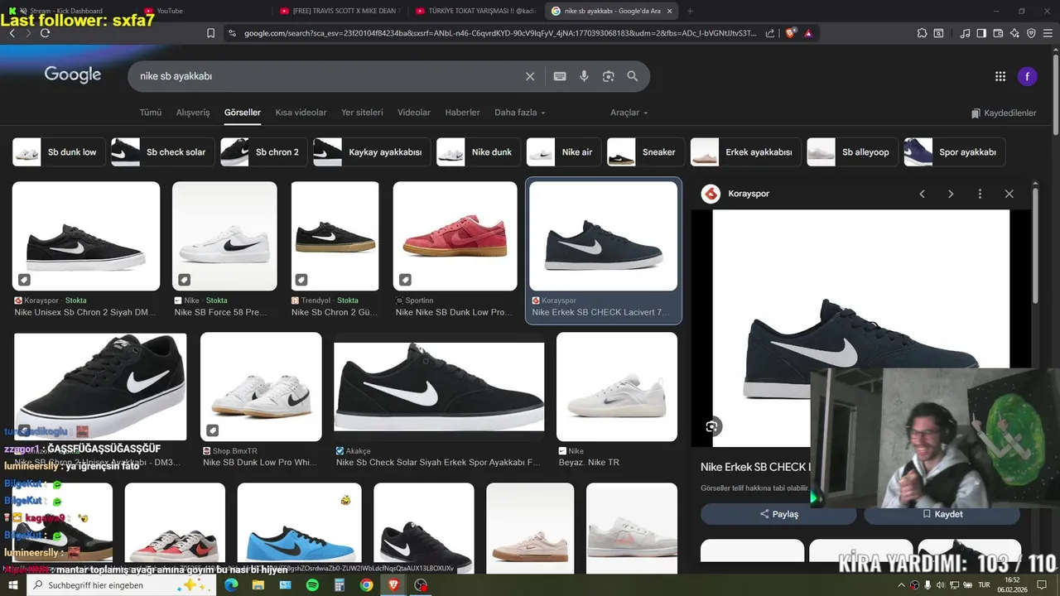The width and height of the screenshot is (1060, 596).
Task: Open the Google apps grid
Action: pyautogui.click(x=1000, y=76)
